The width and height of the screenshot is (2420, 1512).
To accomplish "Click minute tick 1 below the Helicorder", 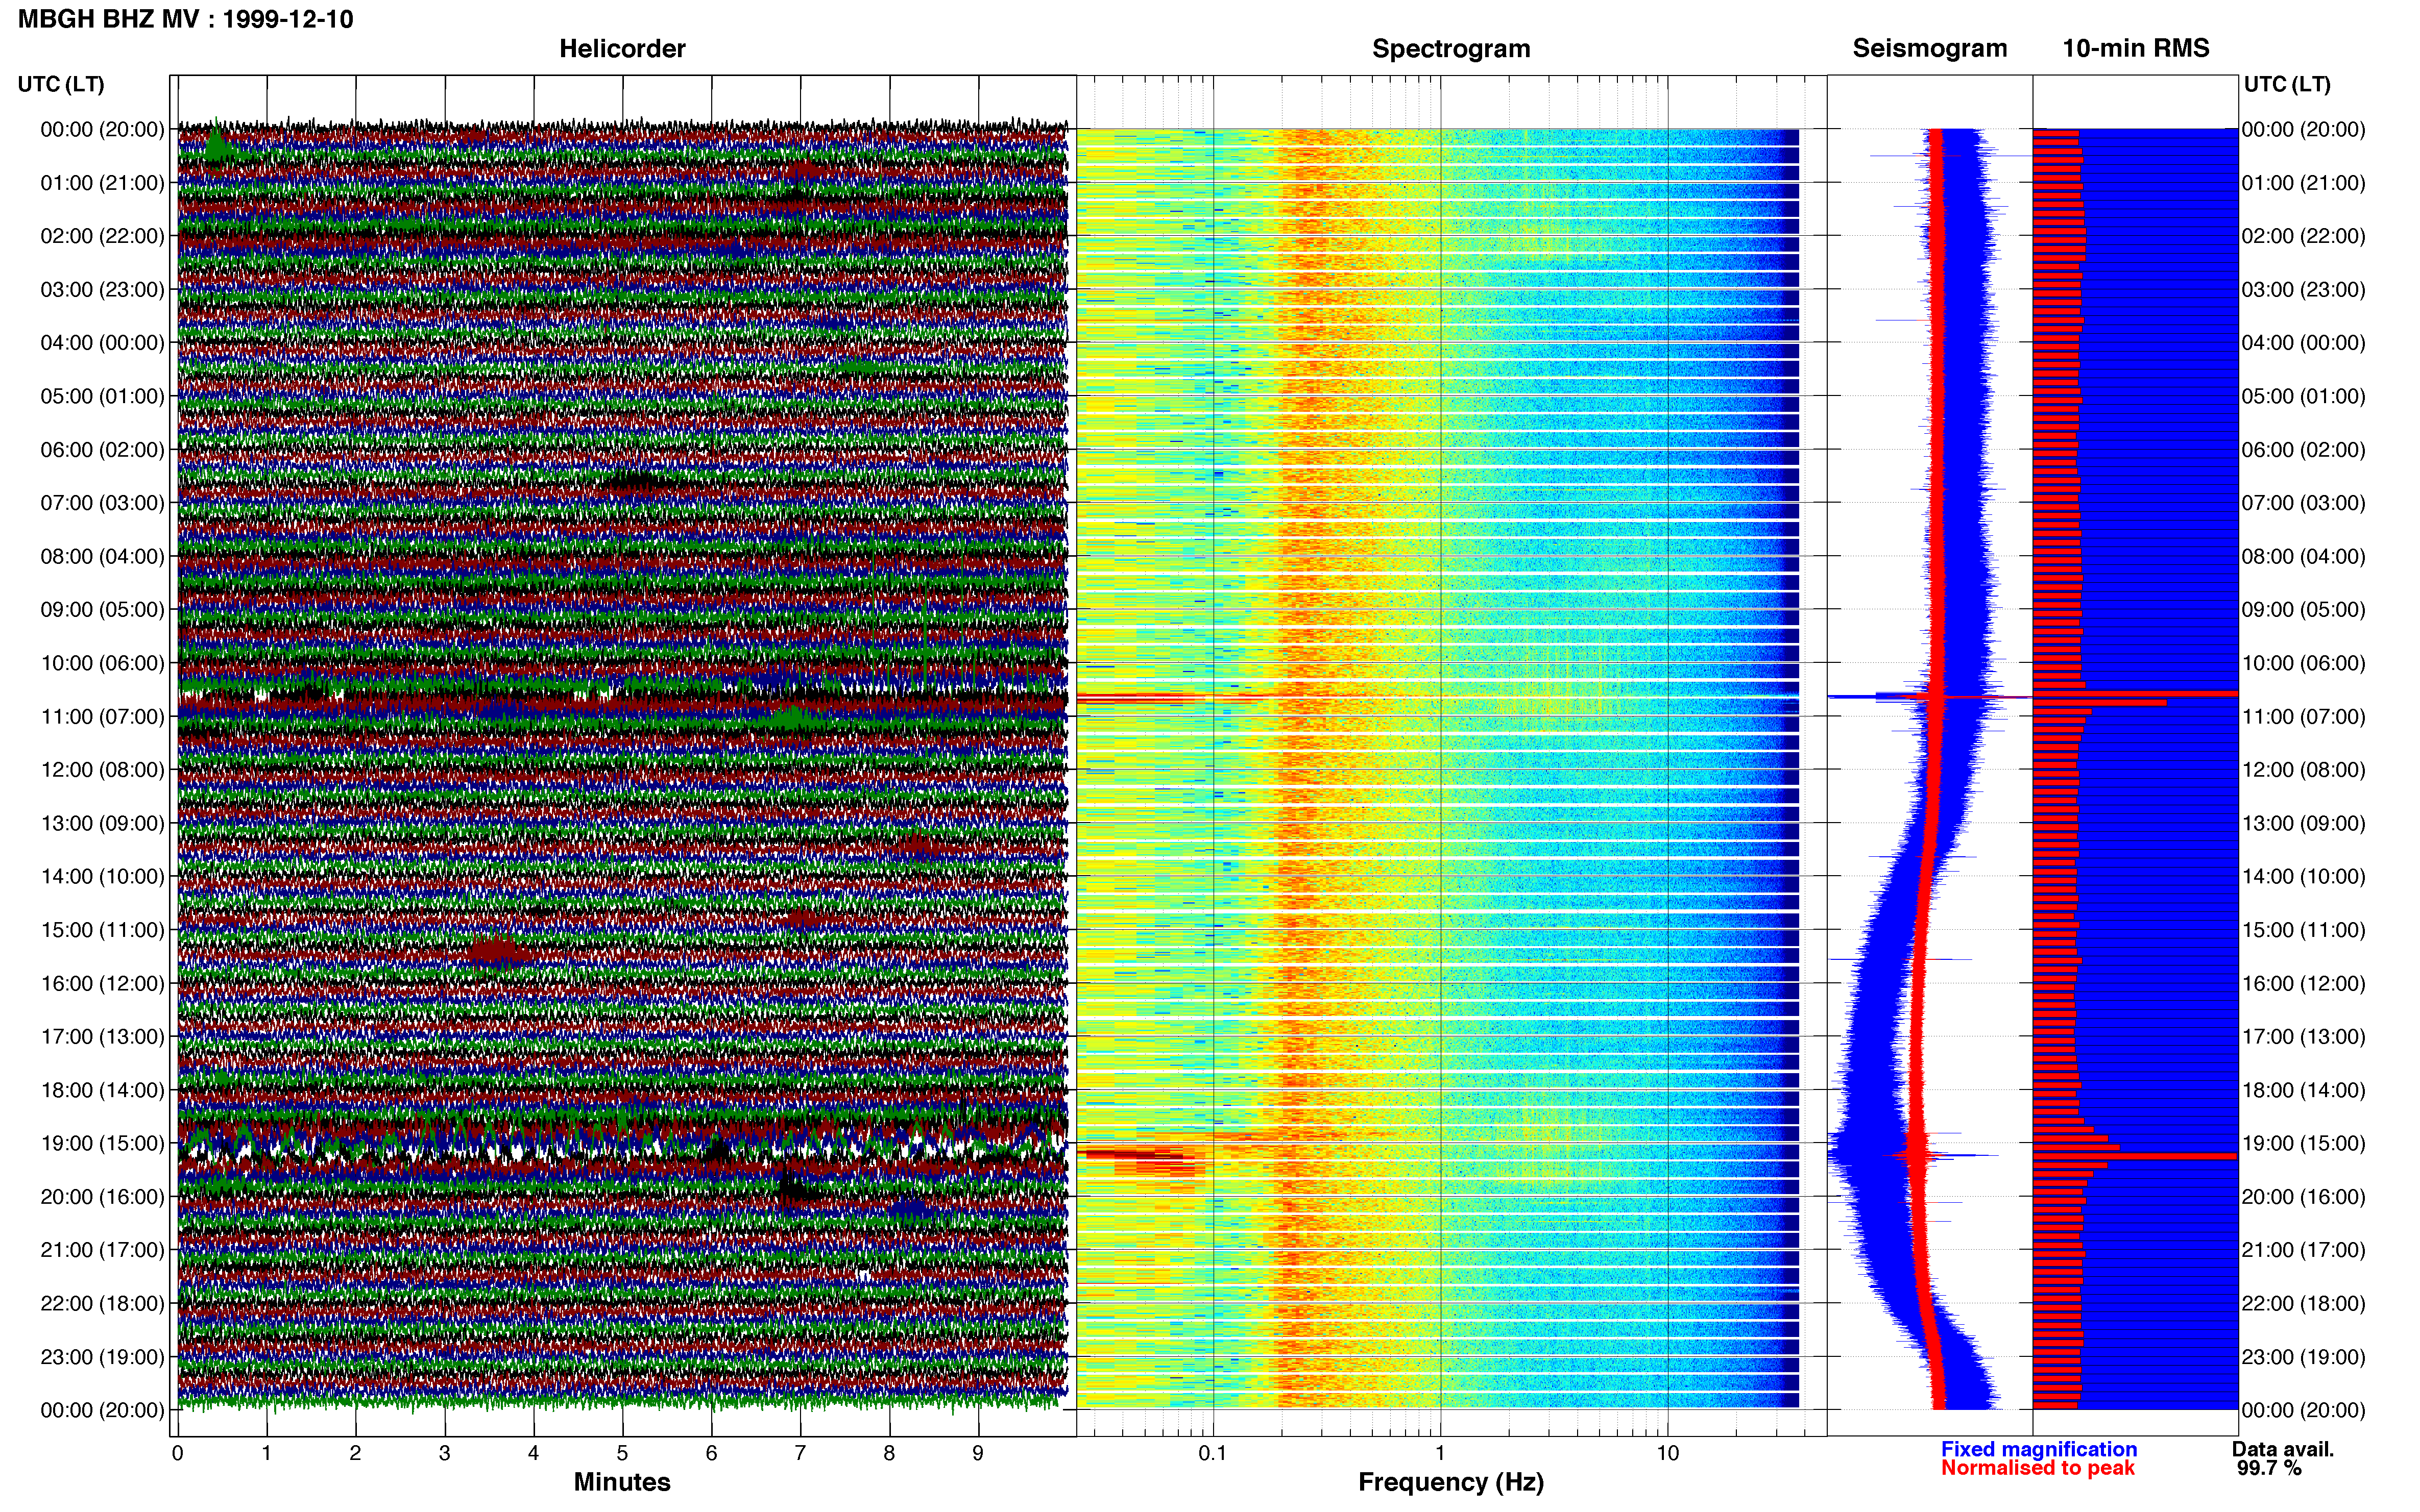I will coord(266,1453).
